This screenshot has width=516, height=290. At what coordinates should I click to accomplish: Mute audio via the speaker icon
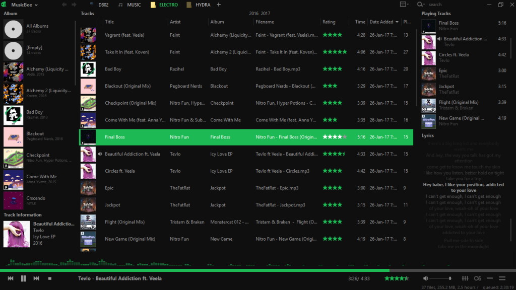point(425,278)
